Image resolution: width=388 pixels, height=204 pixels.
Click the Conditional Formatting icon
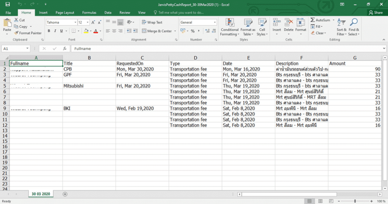pos(229,23)
